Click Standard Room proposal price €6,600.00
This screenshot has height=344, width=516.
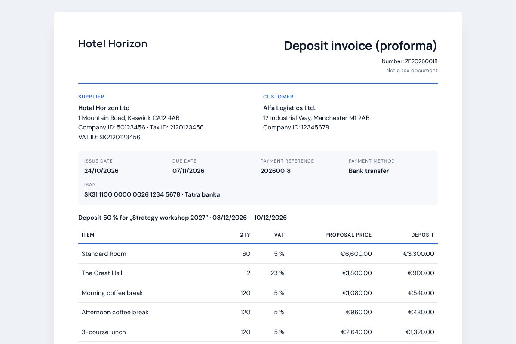pyautogui.click(x=356, y=254)
